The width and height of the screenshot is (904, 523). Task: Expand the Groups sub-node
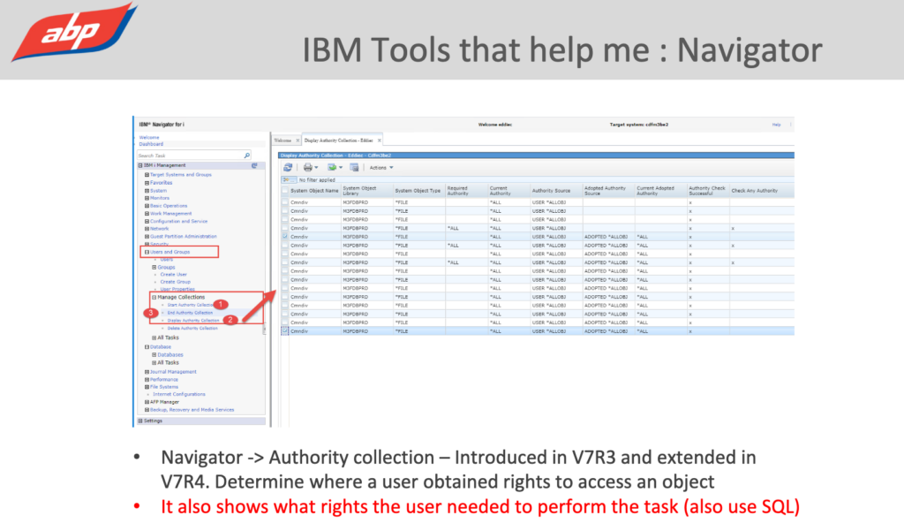154,268
